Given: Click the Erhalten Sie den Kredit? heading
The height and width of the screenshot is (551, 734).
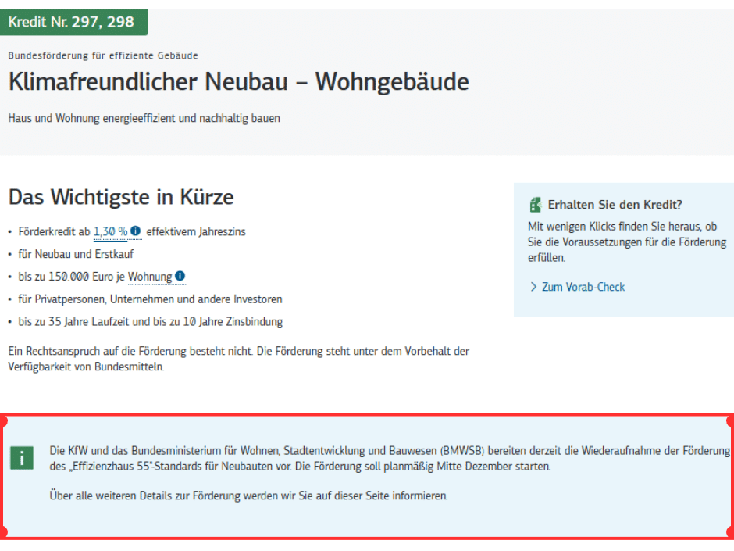Looking at the screenshot, I should [x=615, y=205].
